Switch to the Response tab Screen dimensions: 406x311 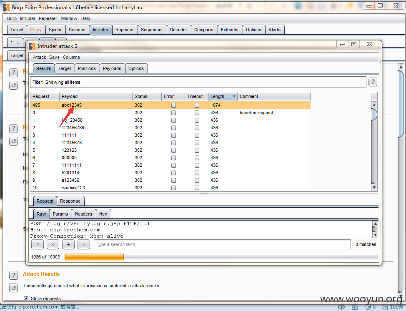point(70,201)
